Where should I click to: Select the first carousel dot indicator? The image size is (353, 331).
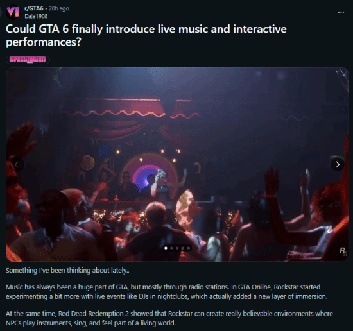(x=166, y=248)
